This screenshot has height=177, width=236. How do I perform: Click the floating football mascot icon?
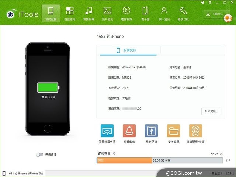click(x=228, y=18)
